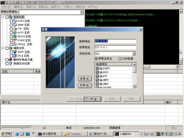Collapse the 目标主机 tree node
The image size is (184, 138).
pos(3,17)
